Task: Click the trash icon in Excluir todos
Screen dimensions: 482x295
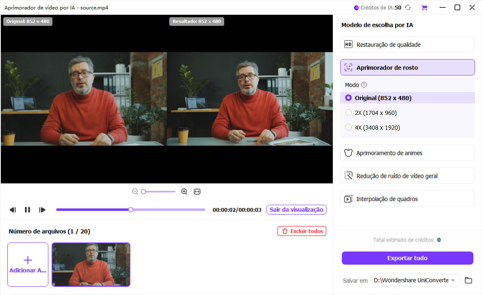Action: (284, 231)
